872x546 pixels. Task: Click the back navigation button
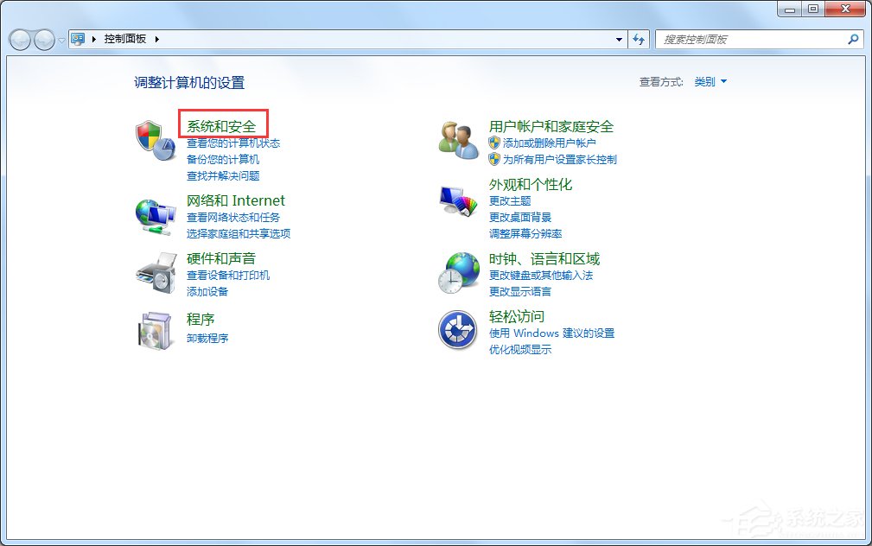pos(19,39)
